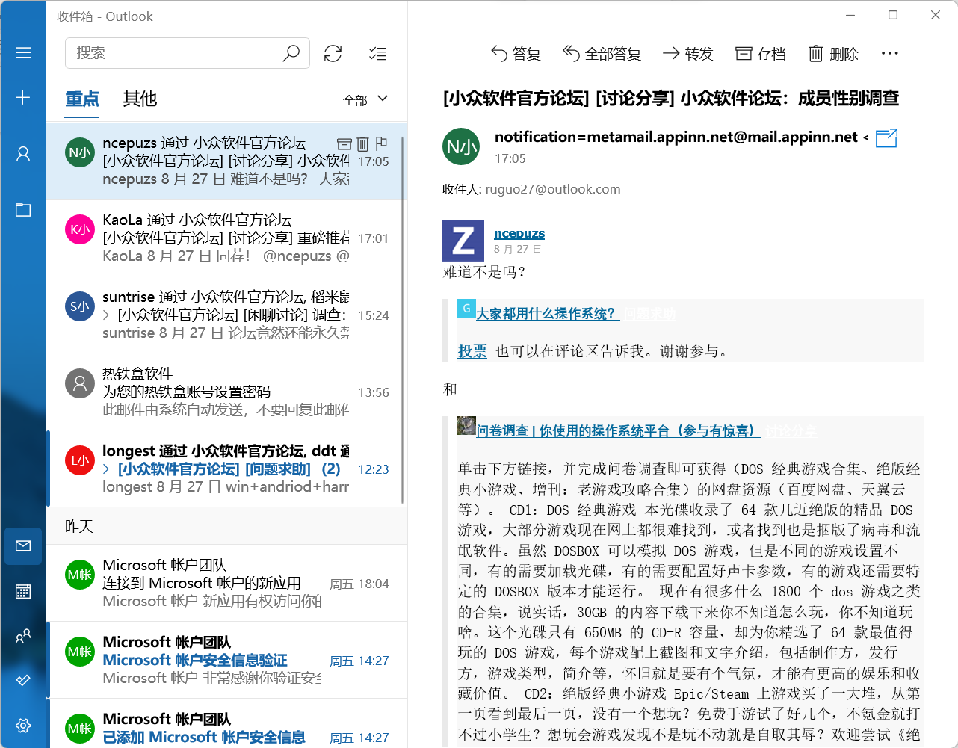
Task: Open Settings gear in sidebar
Action: [x=23, y=725]
